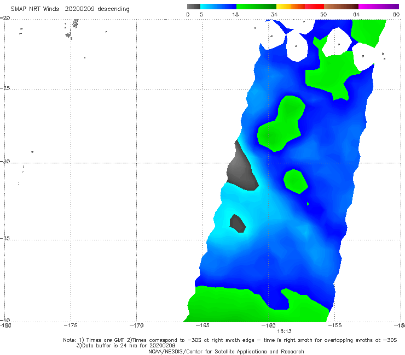The width and height of the screenshot is (405, 355).
Task: Click the magenta 64-80 segment of the color bar
Action: [x=379, y=7]
